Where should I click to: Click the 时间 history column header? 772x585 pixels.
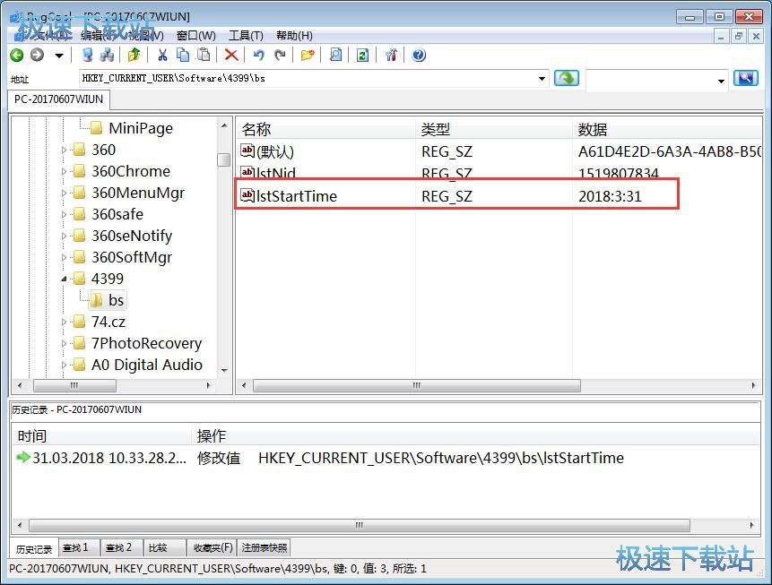coord(101,436)
